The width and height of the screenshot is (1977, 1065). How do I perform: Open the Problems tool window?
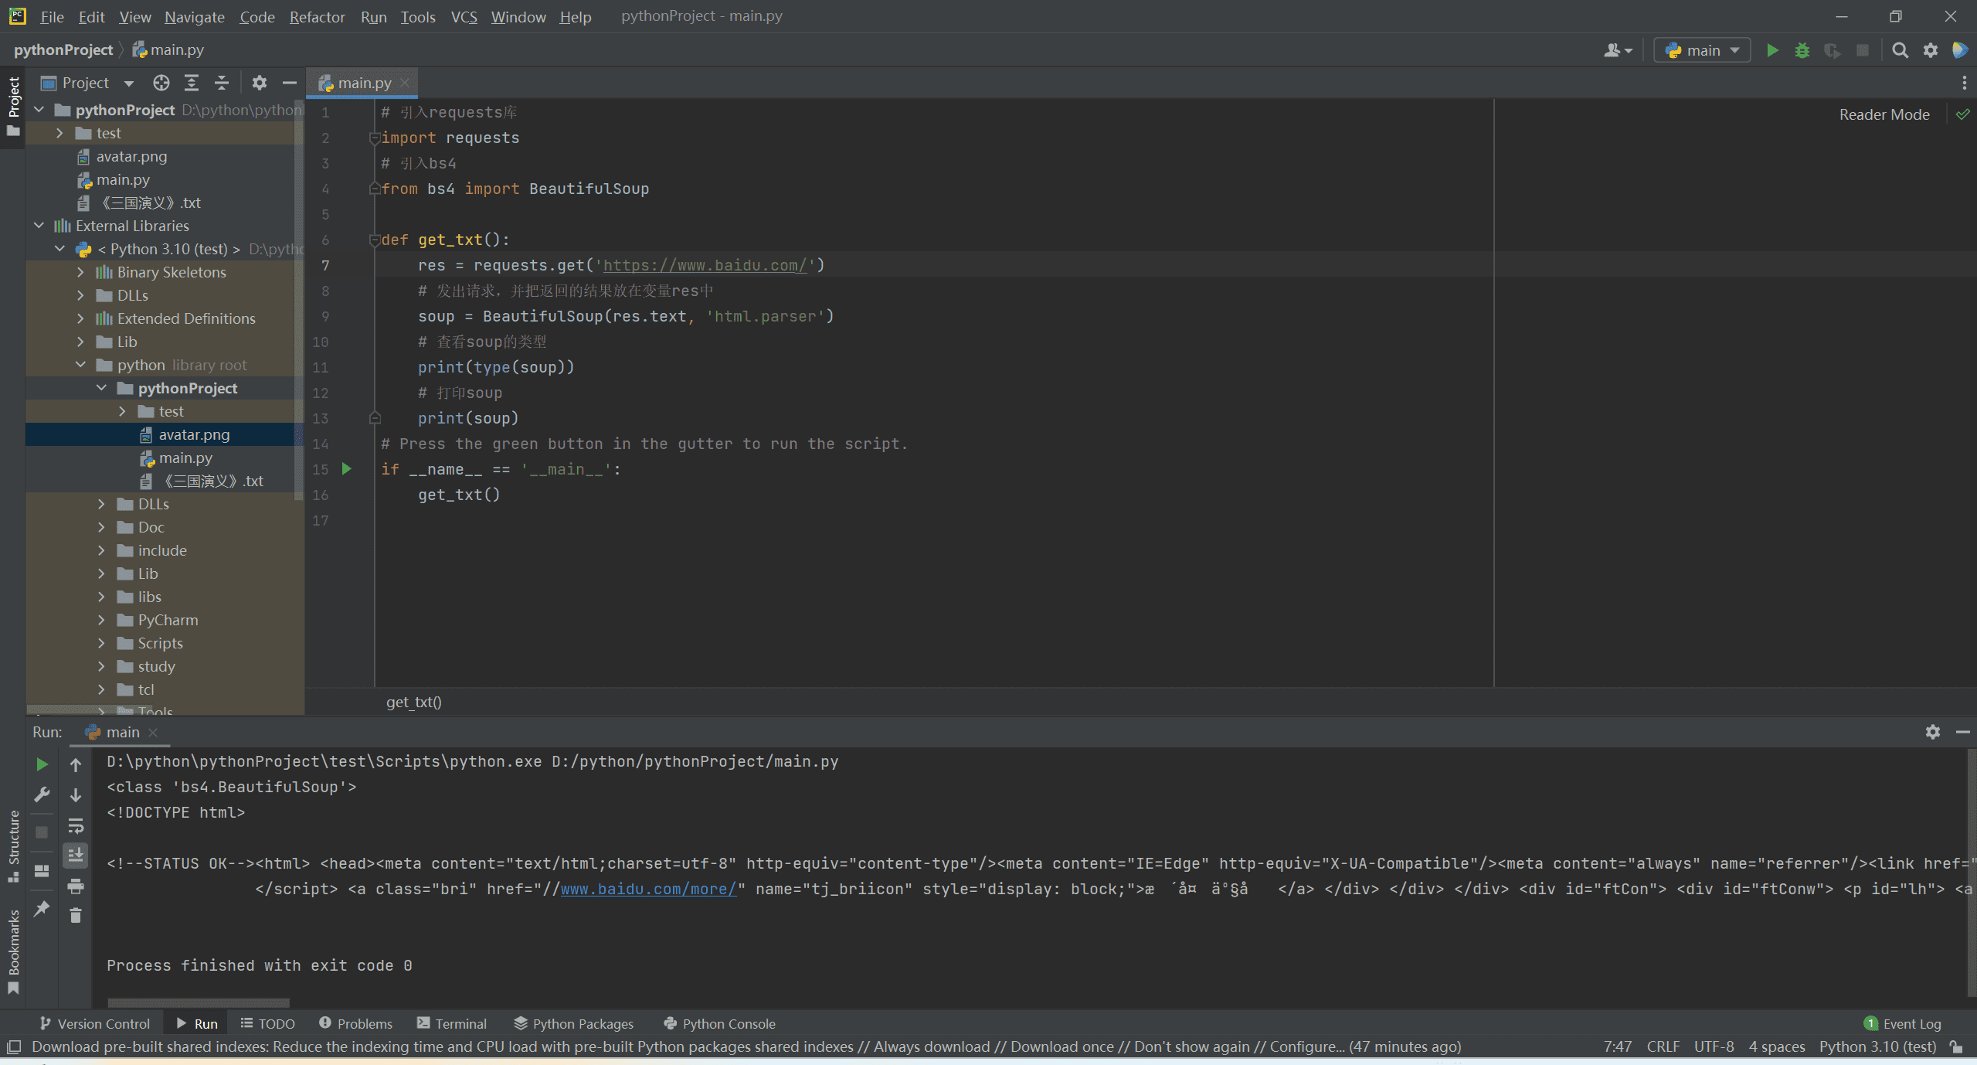[355, 1023]
